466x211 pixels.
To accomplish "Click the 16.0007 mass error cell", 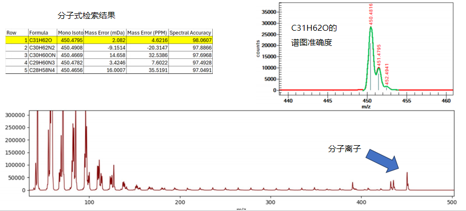I will [x=105, y=70].
